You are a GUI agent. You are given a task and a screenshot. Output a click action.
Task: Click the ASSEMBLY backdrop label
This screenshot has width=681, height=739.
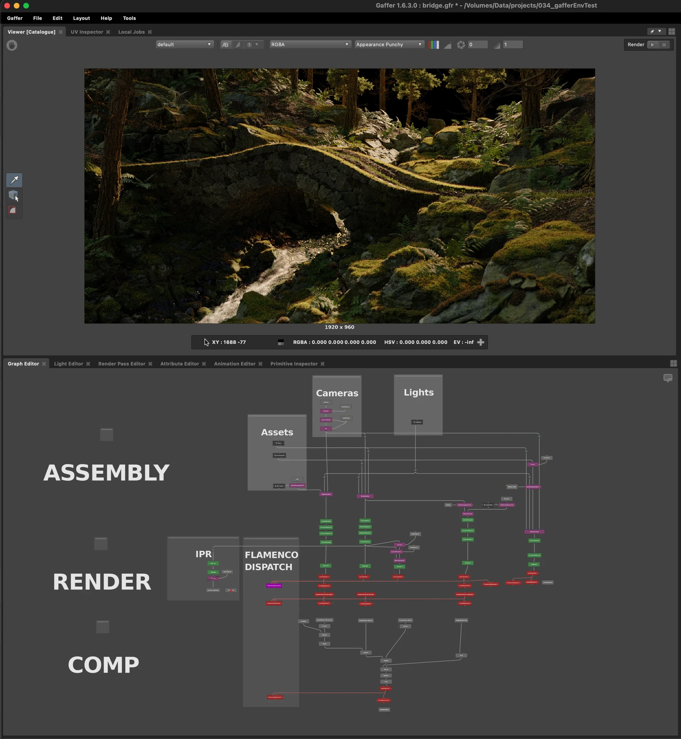tap(106, 473)
